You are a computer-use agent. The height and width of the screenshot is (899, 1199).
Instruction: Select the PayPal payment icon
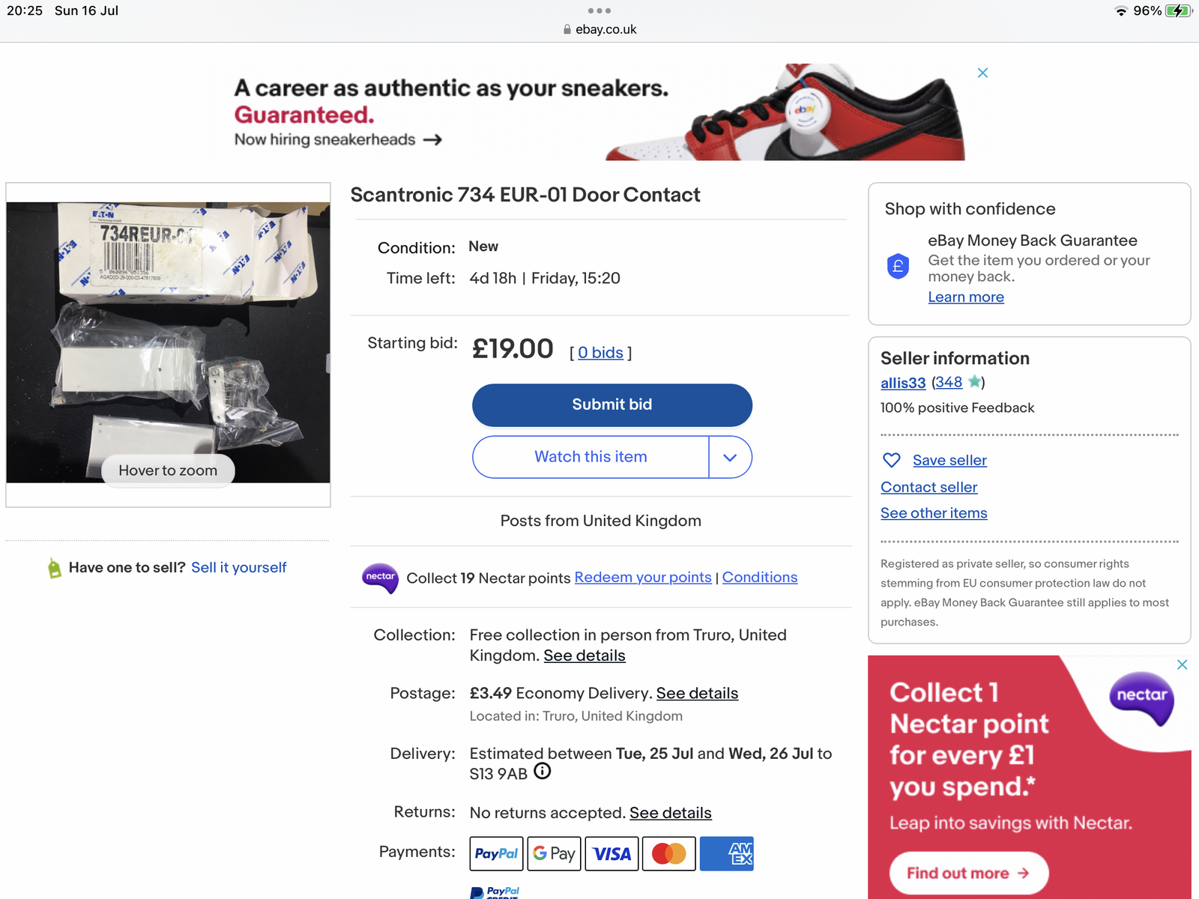[496, 853]
